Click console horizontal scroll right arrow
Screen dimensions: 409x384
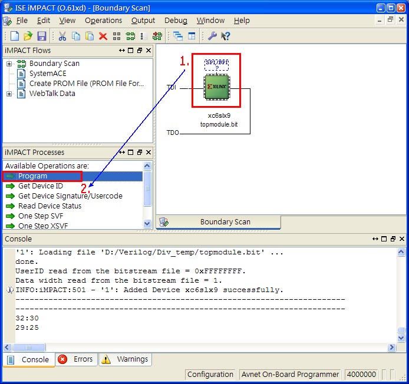[x=391, y=347]
